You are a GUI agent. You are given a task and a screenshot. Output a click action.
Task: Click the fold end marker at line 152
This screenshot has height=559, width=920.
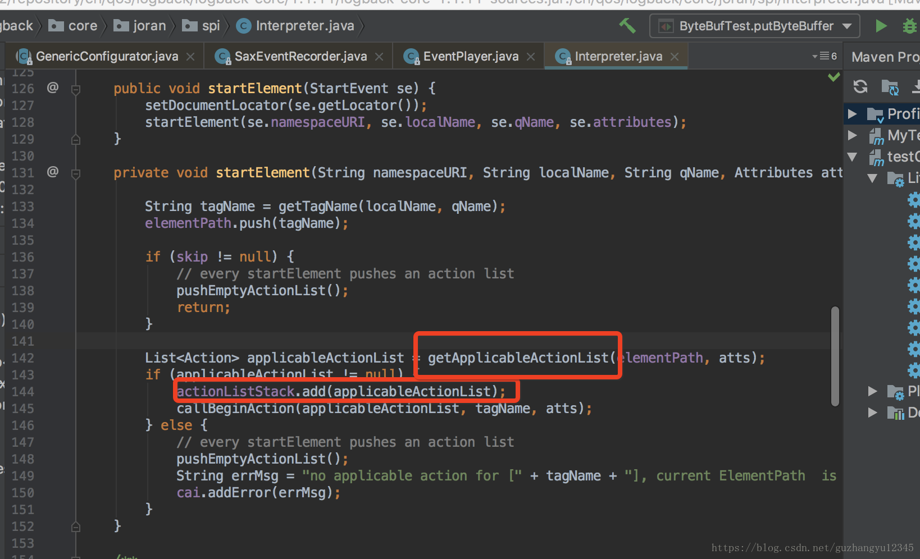click(x=76, y=526)
